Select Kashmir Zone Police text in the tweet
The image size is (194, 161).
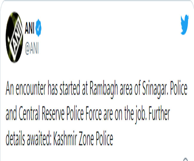pos(83,138)
